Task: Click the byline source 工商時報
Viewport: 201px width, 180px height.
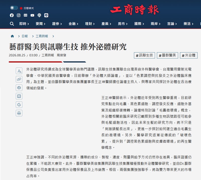Action: (x=48, y=55)
